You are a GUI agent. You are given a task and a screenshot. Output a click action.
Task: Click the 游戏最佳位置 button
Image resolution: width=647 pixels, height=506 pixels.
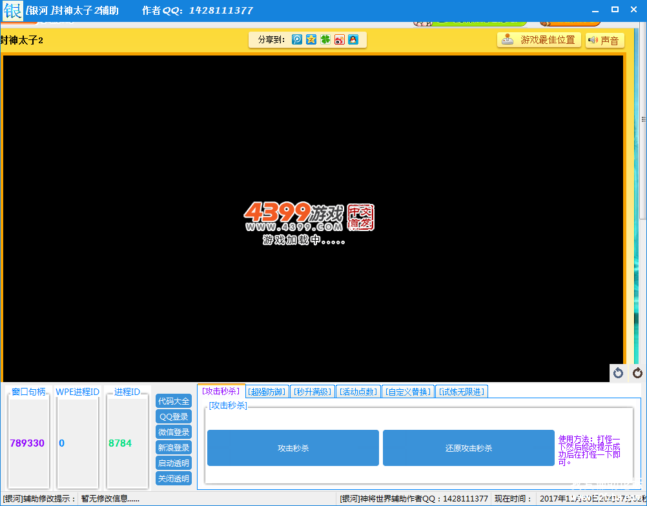pyautogui.click(x=539, y=40)
